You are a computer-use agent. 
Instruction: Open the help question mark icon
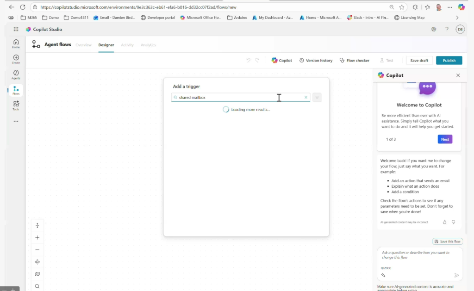447,29
